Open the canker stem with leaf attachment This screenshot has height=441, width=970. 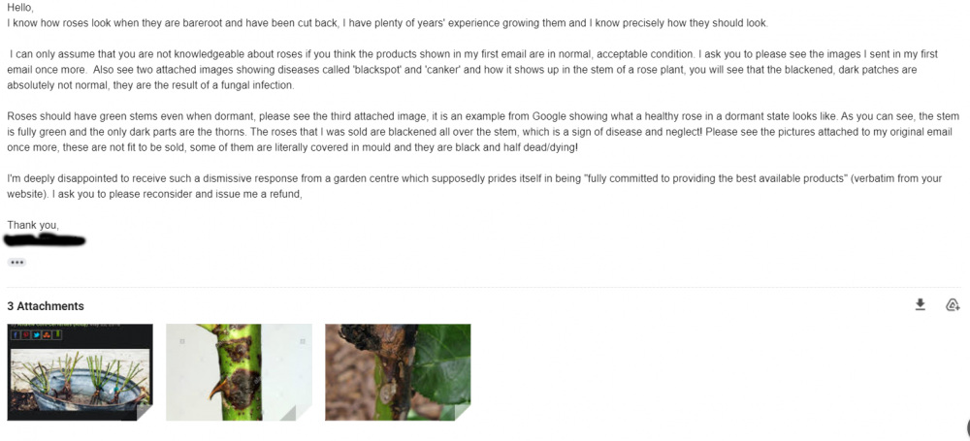(398, 372)
